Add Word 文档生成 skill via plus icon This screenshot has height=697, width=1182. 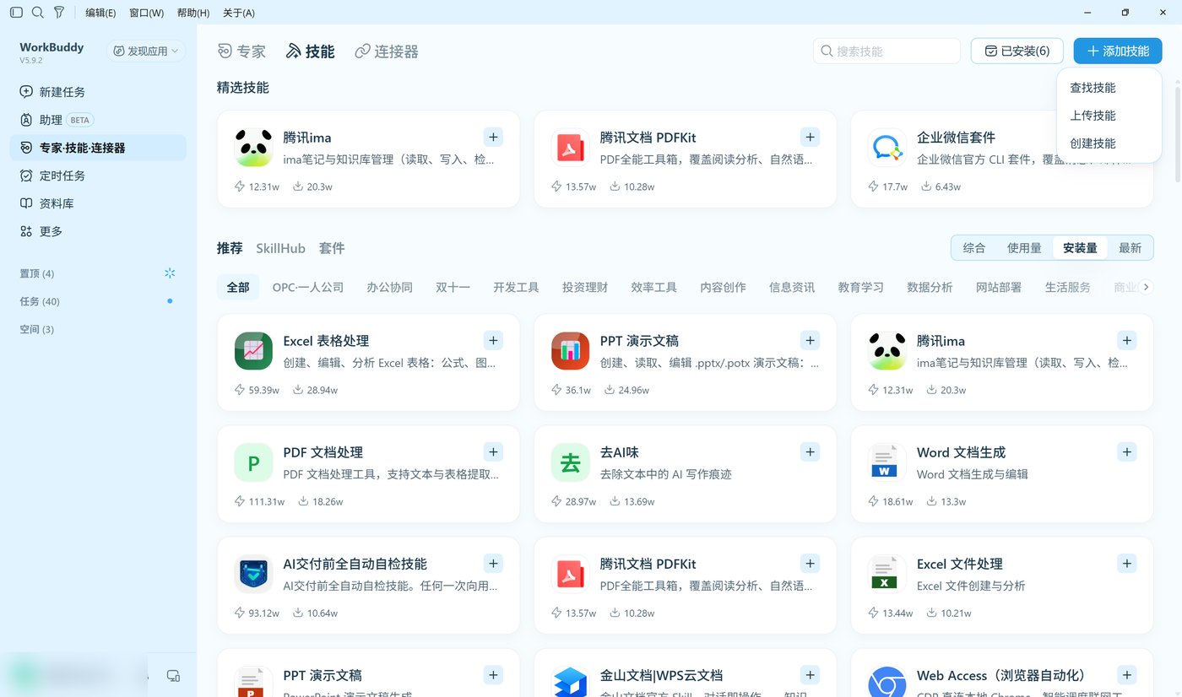pyautogui.click(x=1127, y=451)
